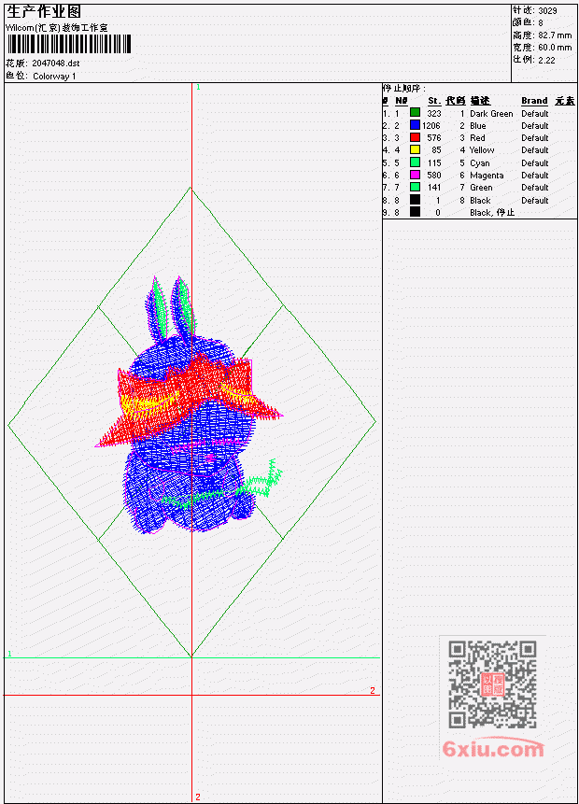Click the barcode under the studio name

(x=69, y=44)
